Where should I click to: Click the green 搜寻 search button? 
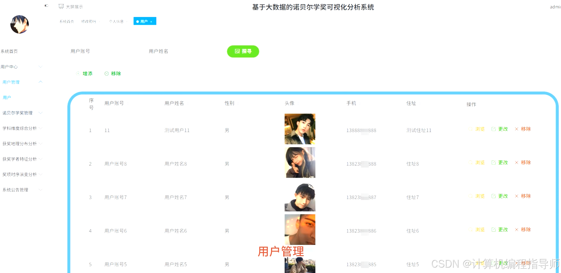point(243,51)
